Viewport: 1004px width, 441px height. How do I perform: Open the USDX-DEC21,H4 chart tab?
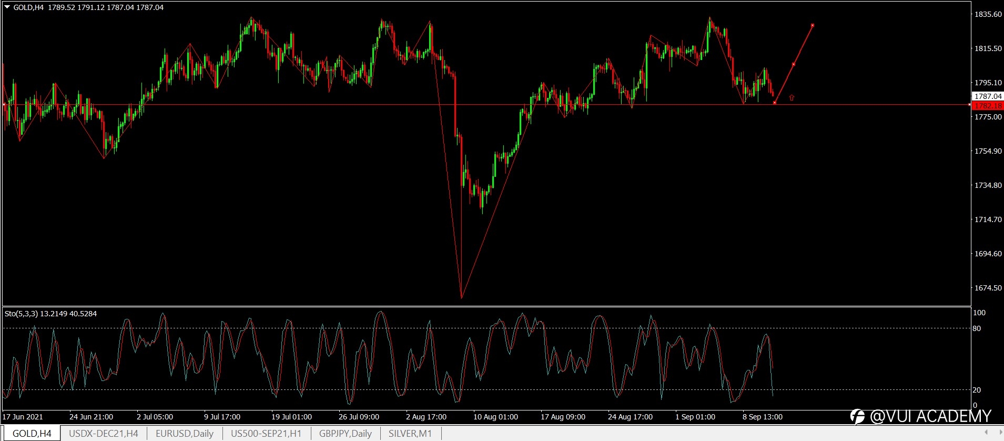point(104,434)
